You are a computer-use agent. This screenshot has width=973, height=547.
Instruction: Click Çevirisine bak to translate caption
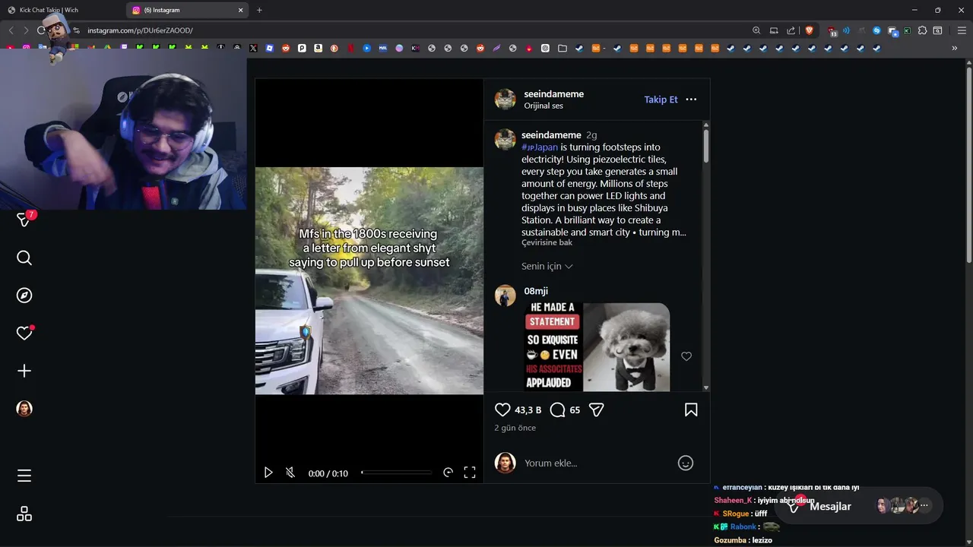[x=547, y=242]
